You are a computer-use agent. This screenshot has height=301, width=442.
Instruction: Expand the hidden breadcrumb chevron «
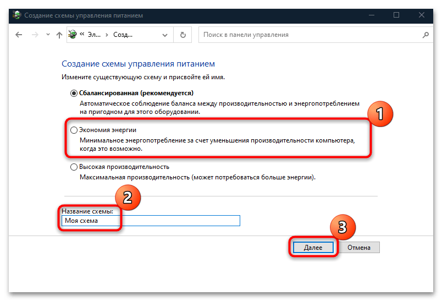82,35
